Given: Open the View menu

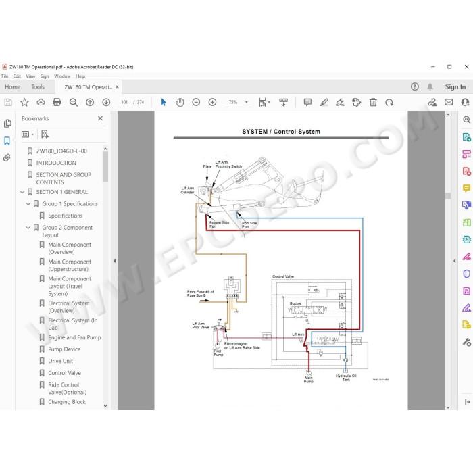Looking at the screenshot, I should 30,76.
